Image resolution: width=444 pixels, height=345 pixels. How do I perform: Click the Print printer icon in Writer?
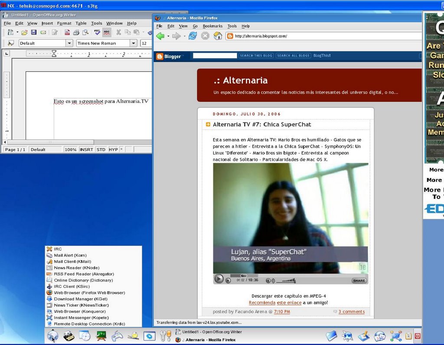(76, 32)
